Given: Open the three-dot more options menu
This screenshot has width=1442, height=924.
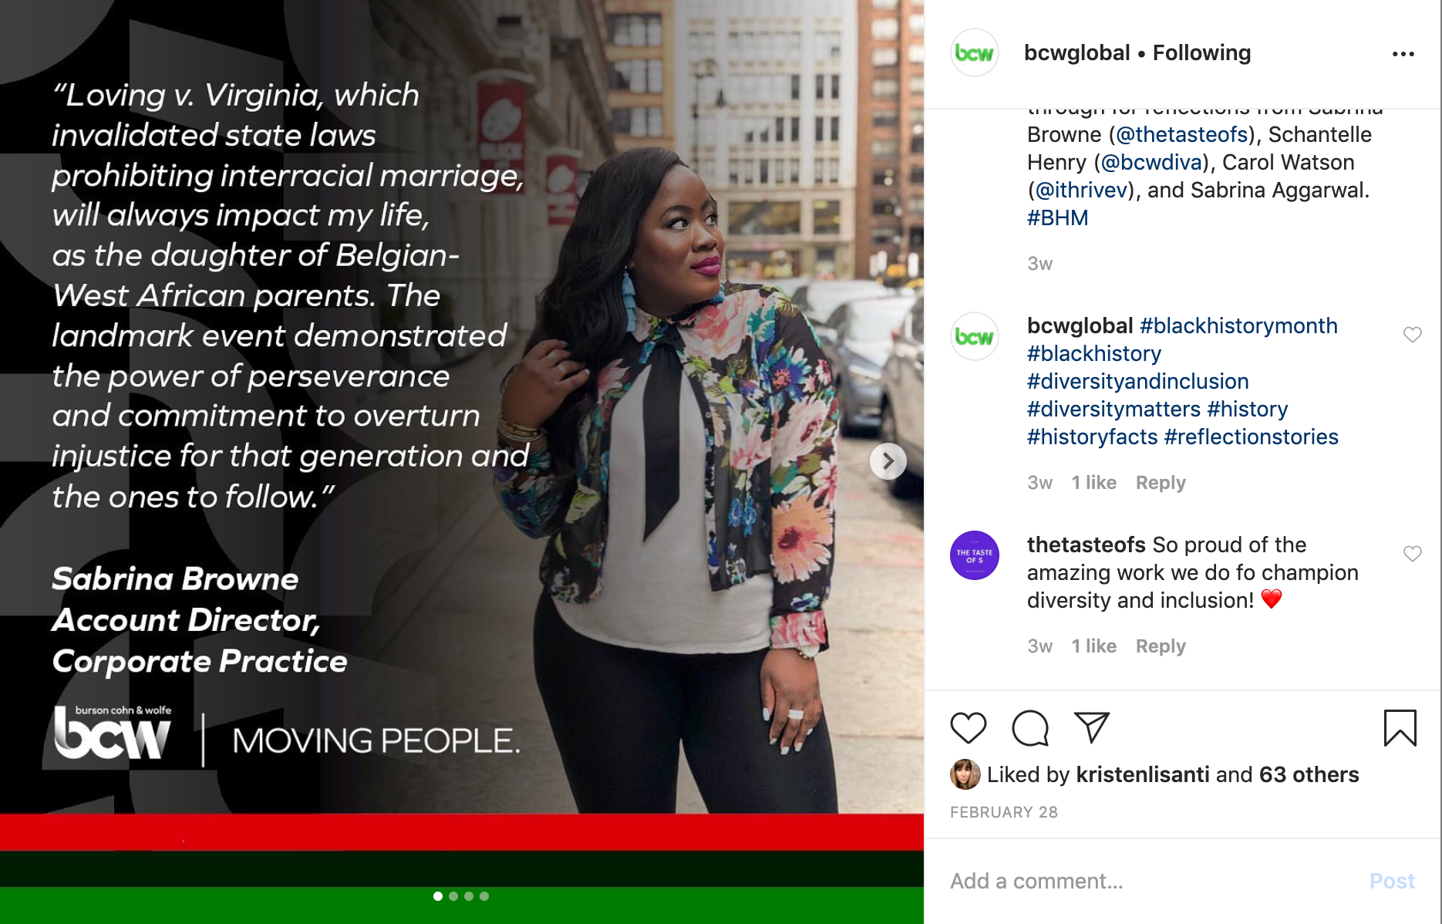Looking at the screenshot, I should point(1403,54).
